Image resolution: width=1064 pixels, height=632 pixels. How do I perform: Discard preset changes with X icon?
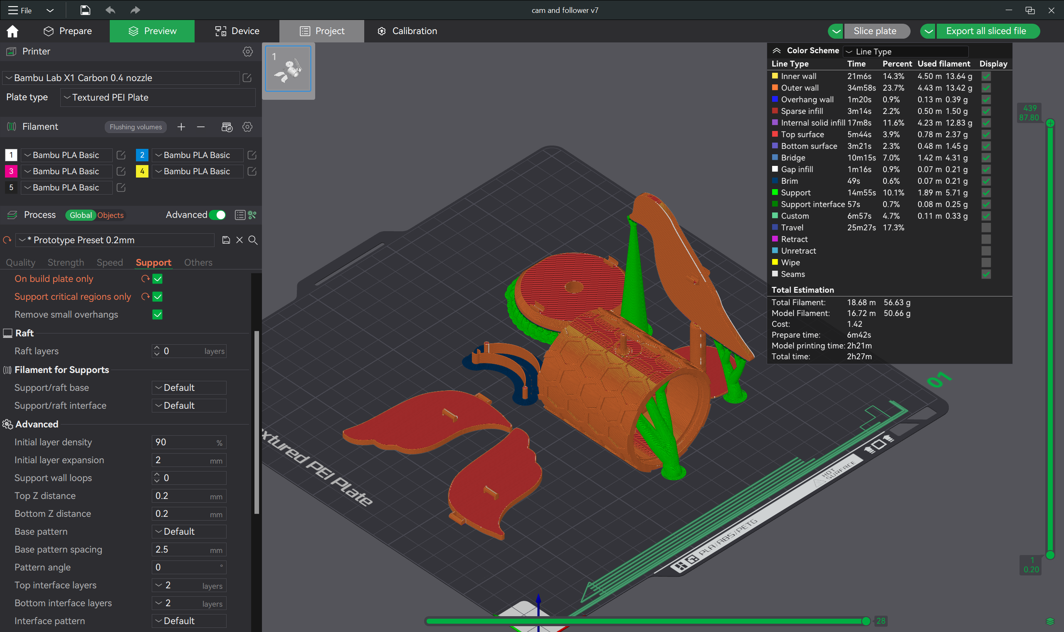point(240,240)
